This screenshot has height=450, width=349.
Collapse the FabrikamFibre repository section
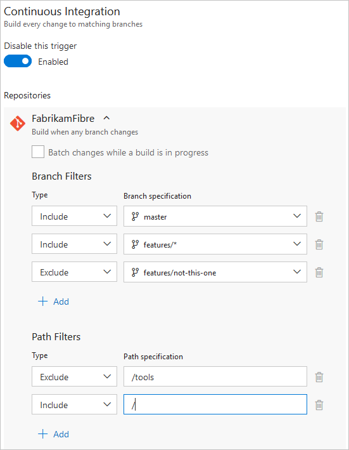(106, 118)
